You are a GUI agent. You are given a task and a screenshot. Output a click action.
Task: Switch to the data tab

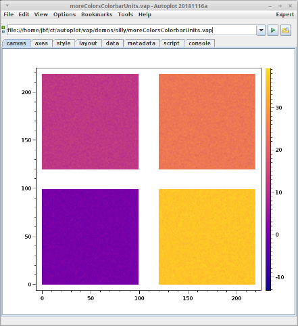(x=112, y=43)
